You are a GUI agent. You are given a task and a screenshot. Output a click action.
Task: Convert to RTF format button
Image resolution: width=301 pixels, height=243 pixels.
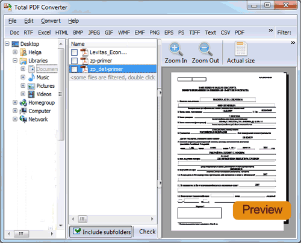tap(28, 32)
